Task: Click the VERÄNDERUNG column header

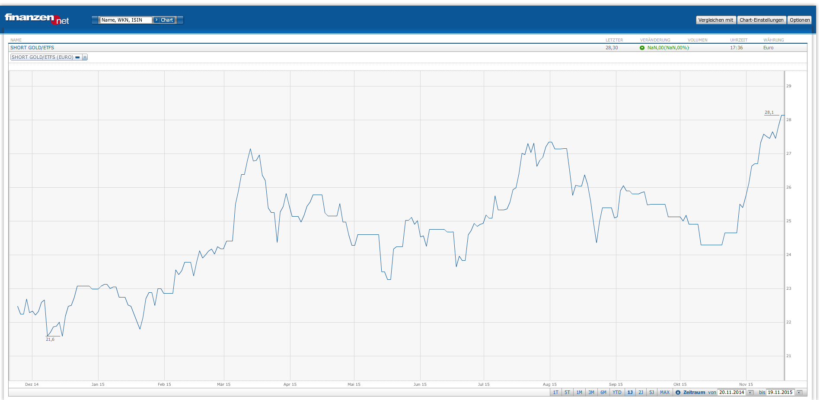Action: (x=655, y=40)
